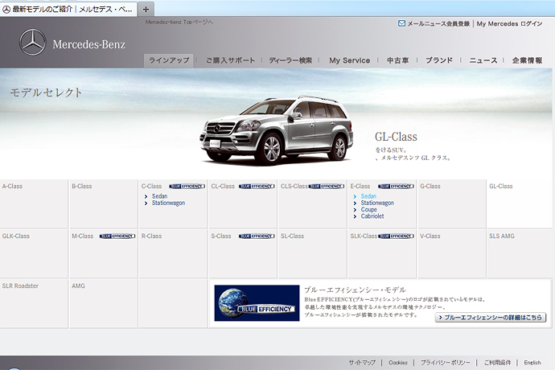This screenshot has height=370, width=555.
Task: Click the ご利用条件 footer link
Action: pos(497,363)
